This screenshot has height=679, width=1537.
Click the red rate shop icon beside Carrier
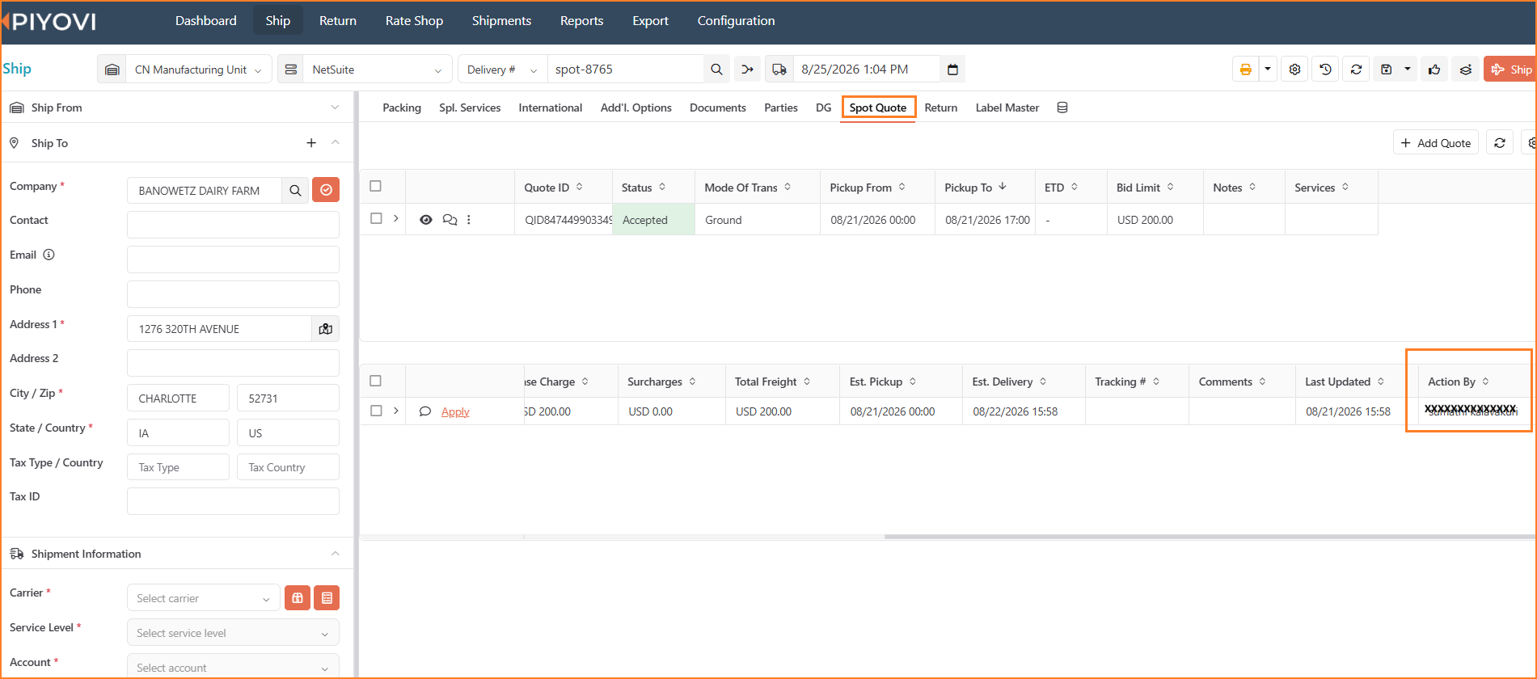(x=298, y=598)
